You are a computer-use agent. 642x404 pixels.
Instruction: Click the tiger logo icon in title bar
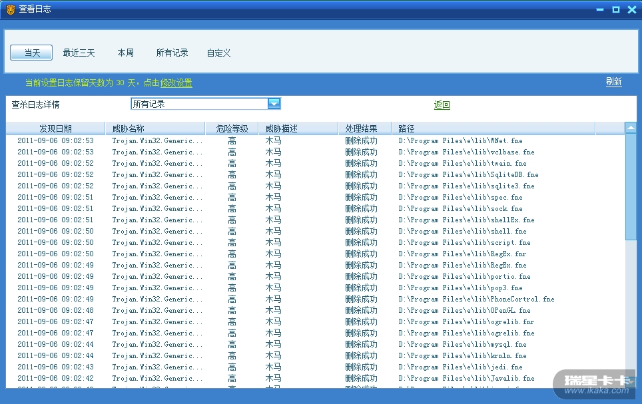click(x=11, y=9)
